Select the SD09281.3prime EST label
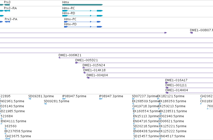Viewport: 213px width, 140px height. click(x=41, y=96)
